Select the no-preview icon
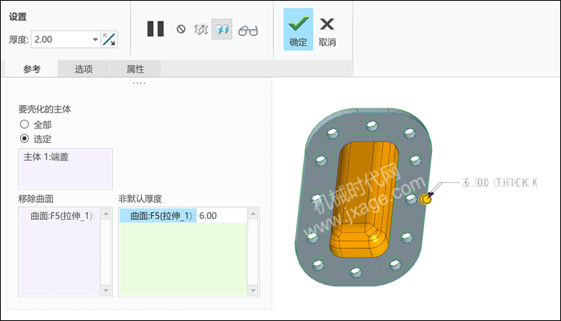 (x=181, y=29)
